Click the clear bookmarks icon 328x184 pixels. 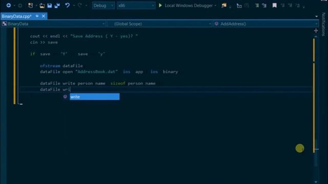(x=298, y=6)
